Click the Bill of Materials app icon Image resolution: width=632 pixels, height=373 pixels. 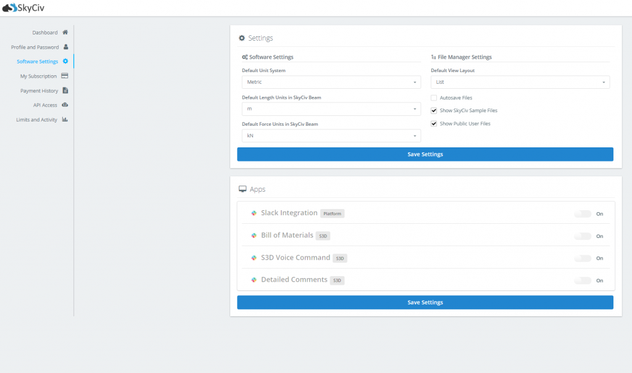point(254,236)
